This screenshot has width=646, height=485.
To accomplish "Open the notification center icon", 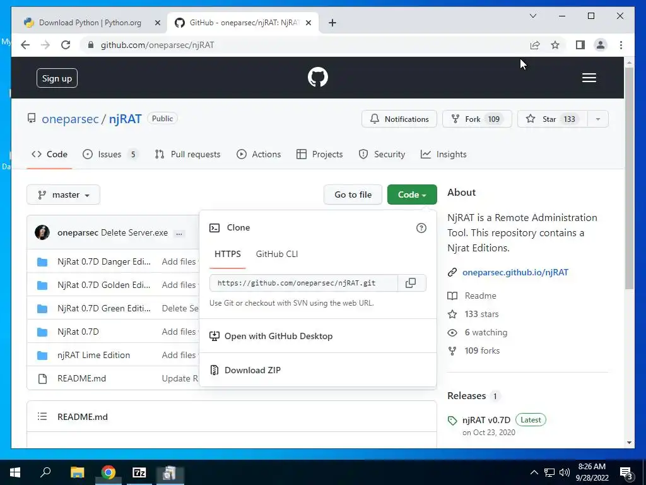I will [x=626, y=473].
